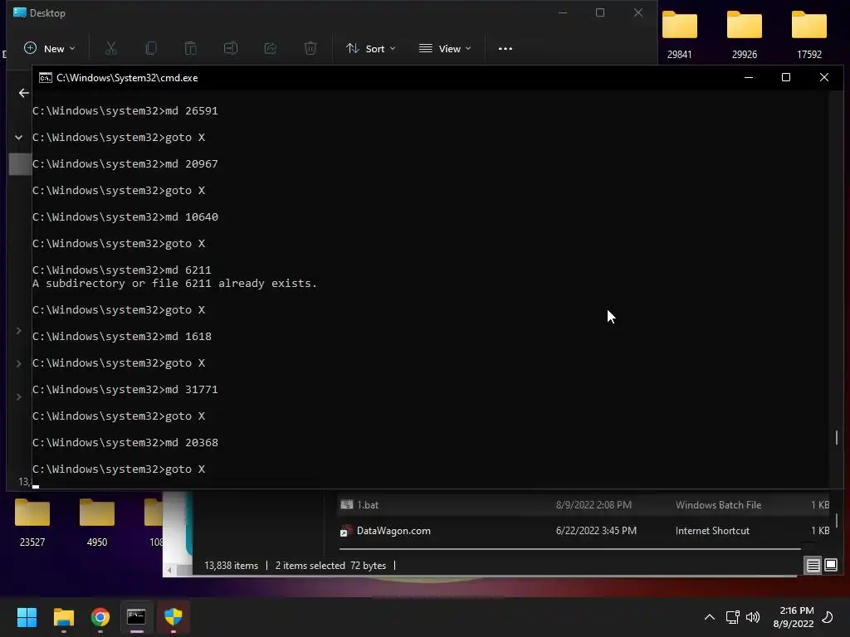
Task: Click the selected item in Explorer navigation pane
Action: tap(20, 164)
